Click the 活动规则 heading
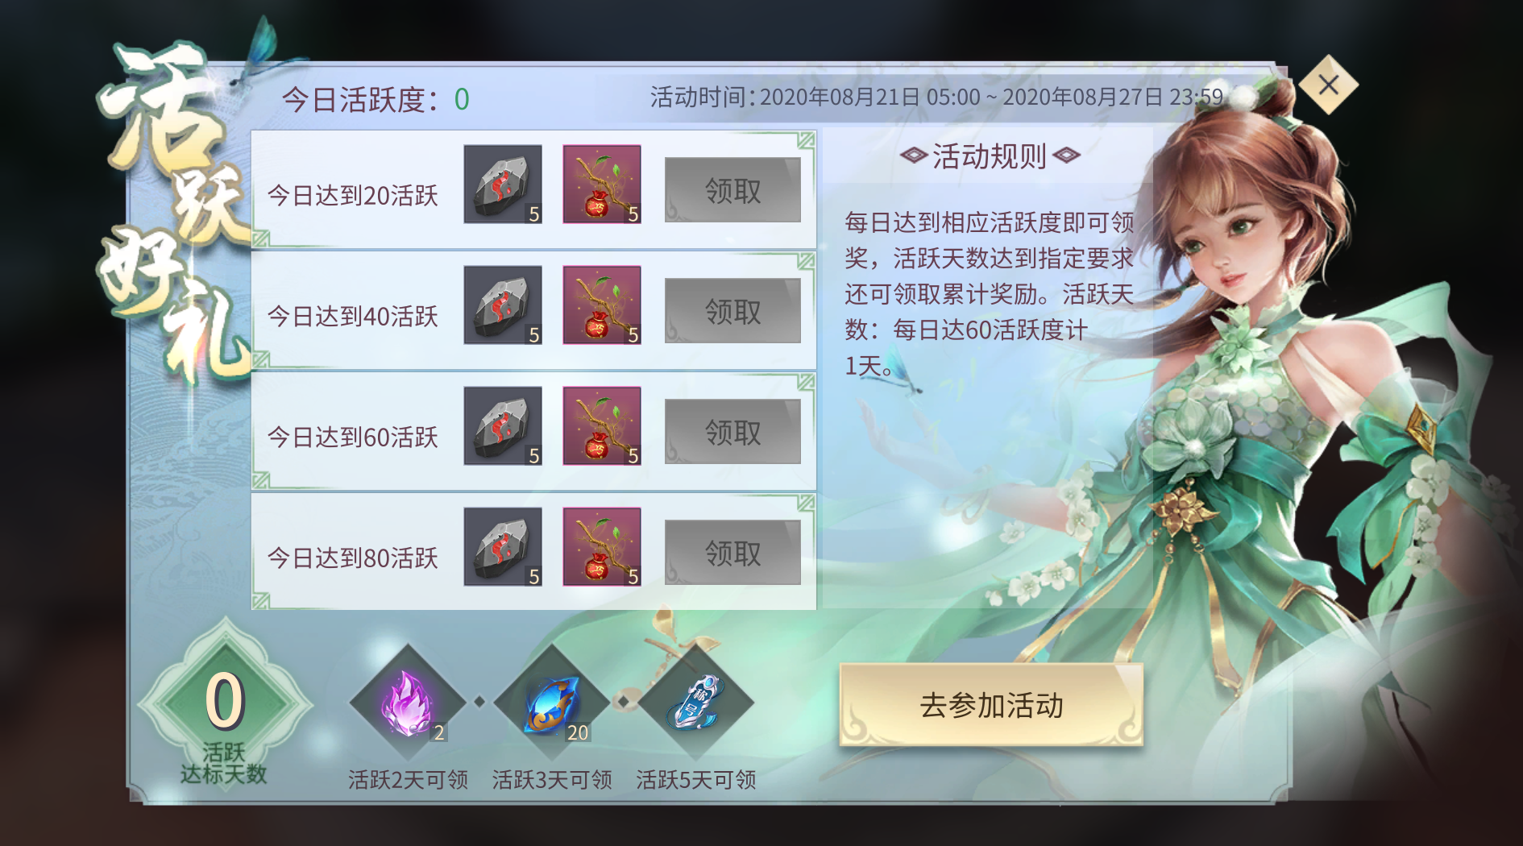This screenshot has width=1523, height=846. tap(990, 156)
